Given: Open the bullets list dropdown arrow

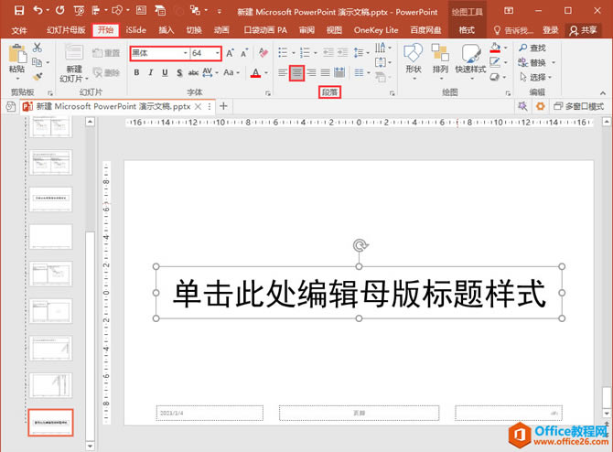Looking at the screenshot, I should click(293, 53).
